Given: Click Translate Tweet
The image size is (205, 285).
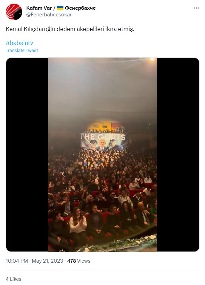Looking at the screenshot, I should coord(22,50).
